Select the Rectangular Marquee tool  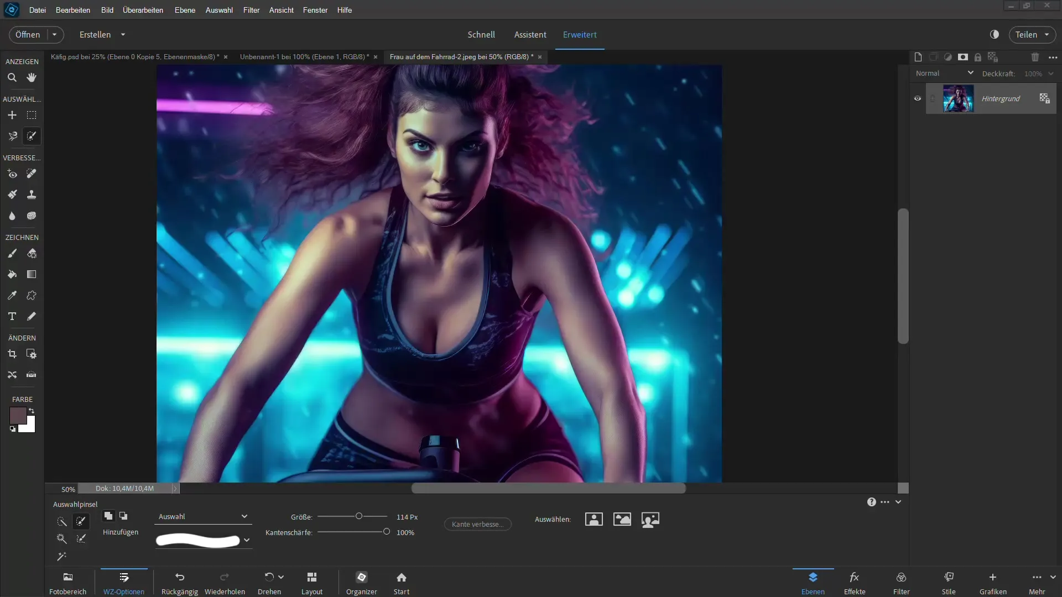pos(32,115)
